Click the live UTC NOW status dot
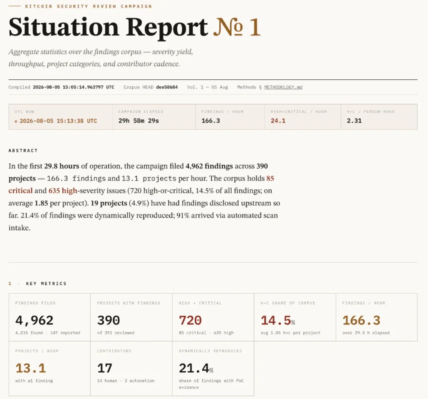Viewport: 428px width, 399px height. [x=16, y=121]
